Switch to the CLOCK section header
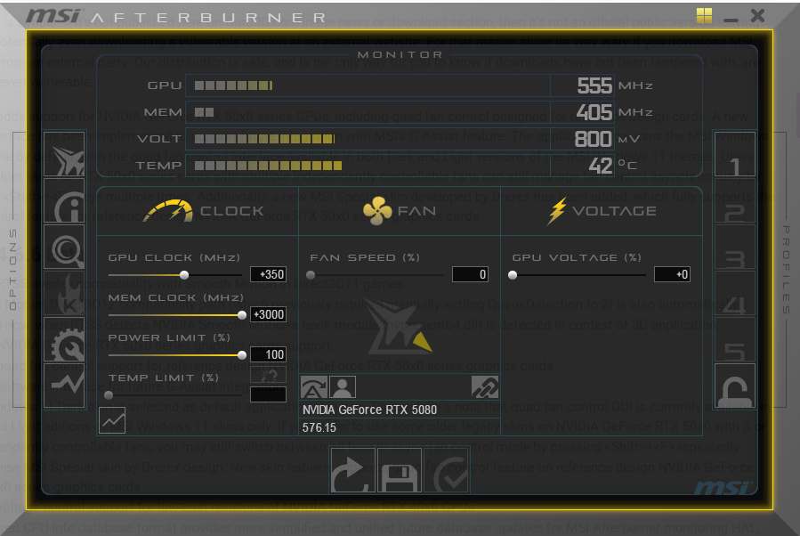This screenshot has height=536, width=800. click(204, 211)
